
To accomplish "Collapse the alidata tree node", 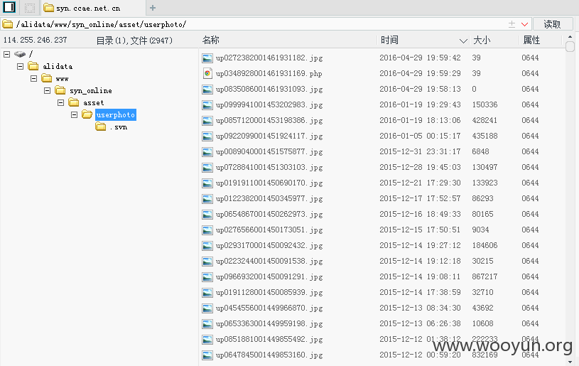I will click(x=21, y=67).
